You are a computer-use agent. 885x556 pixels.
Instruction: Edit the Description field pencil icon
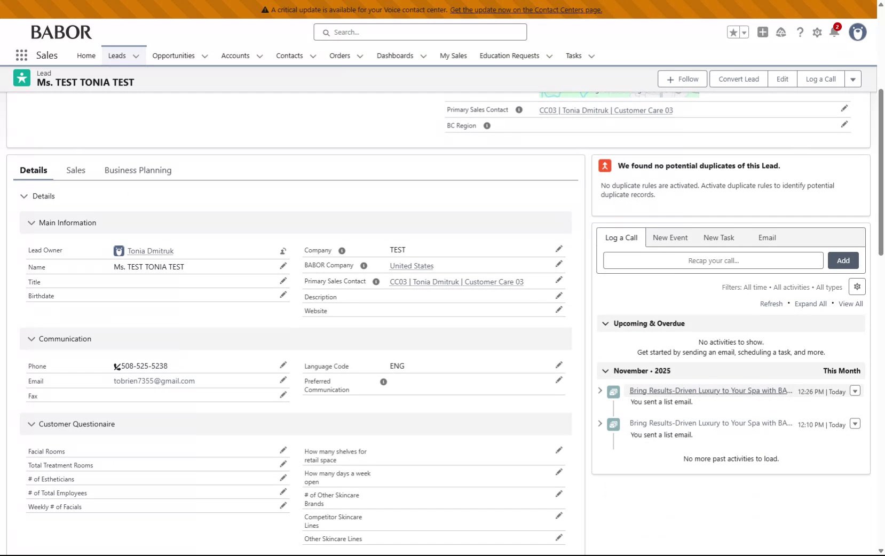[558, 296]
